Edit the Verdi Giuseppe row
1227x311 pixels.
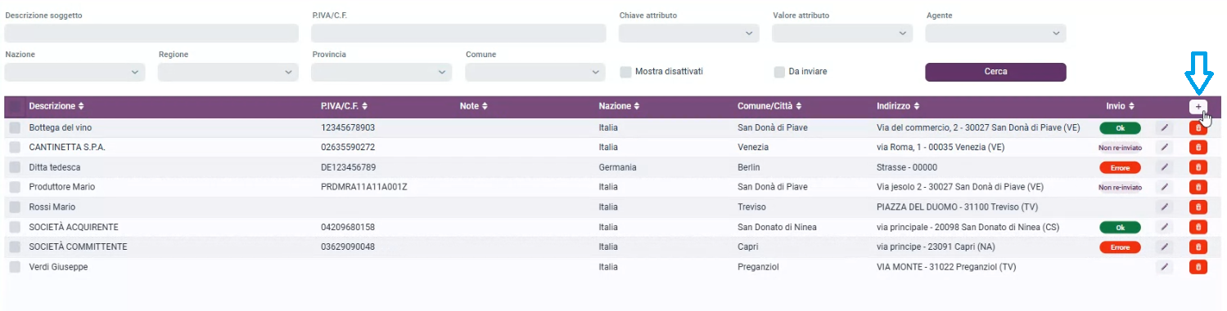(1164, 267)
